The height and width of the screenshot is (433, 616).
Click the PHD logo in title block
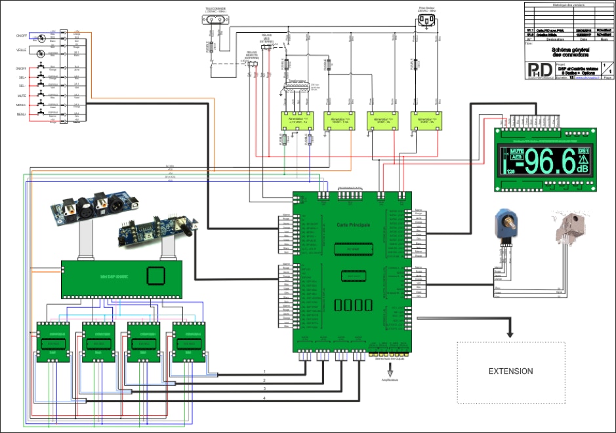(x=539, y=69)
